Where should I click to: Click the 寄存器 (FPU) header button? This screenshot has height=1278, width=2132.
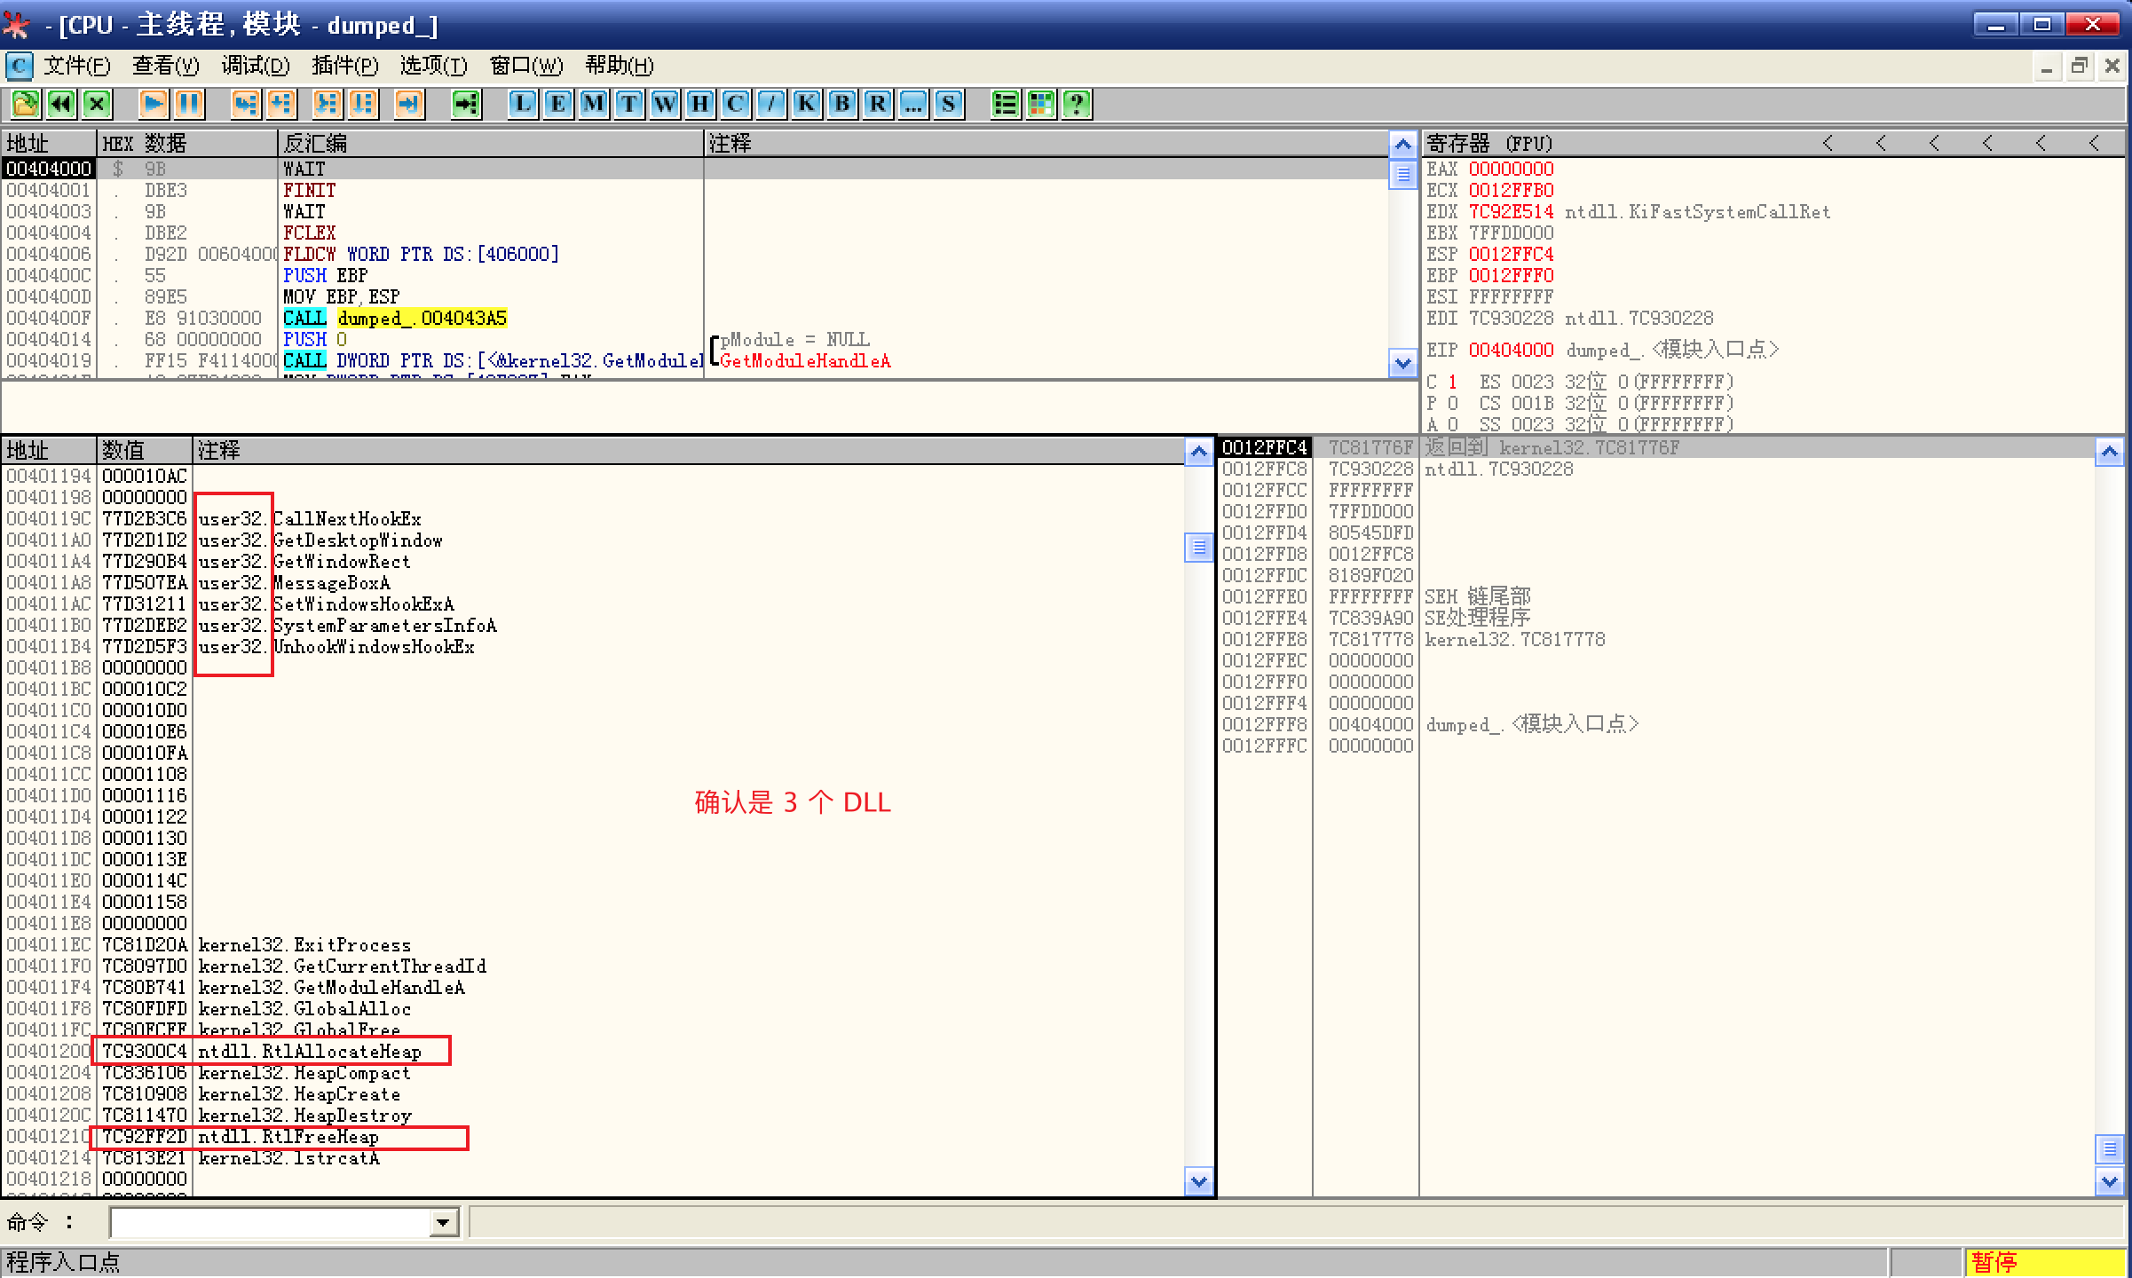(x=1488, y=143)
